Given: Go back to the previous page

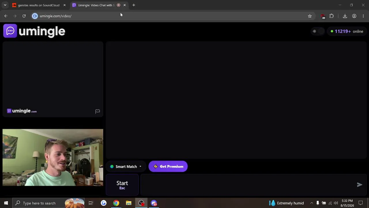Looking at the screenshot, I should click(6, 16).
